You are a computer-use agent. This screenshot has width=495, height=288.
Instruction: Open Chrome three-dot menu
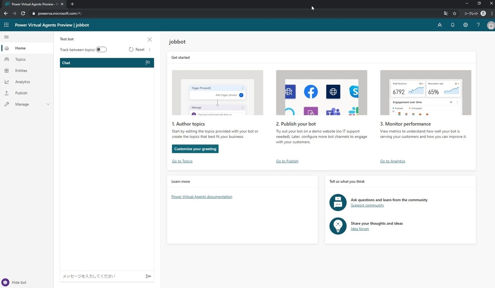click(492, 13)
